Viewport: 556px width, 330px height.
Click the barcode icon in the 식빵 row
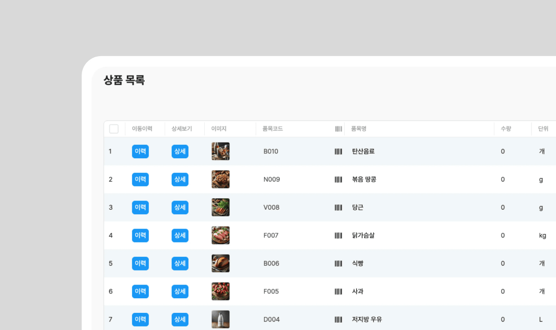click(338, 263)
